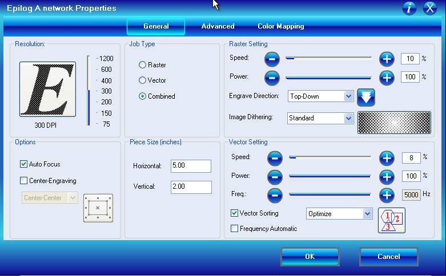Click the Raster Speed slider track

point(329,58)
